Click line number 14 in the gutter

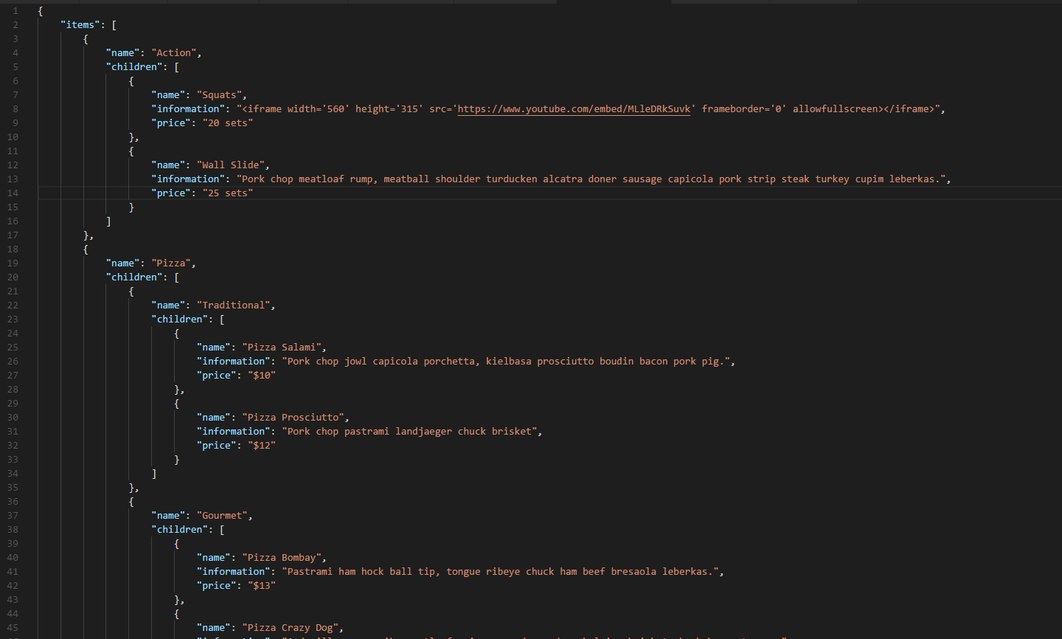(x=13, y=193)
